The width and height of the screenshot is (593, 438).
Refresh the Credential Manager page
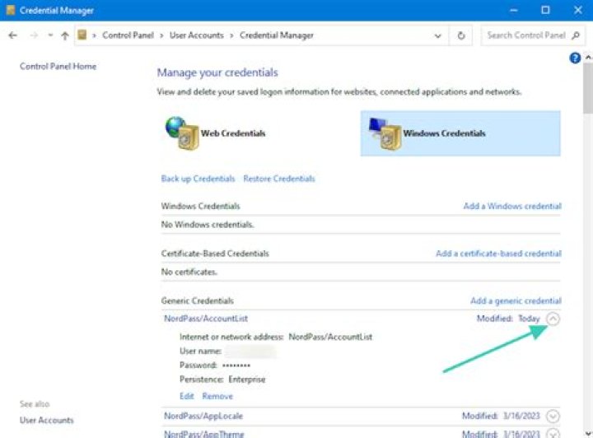coord(461,35)
